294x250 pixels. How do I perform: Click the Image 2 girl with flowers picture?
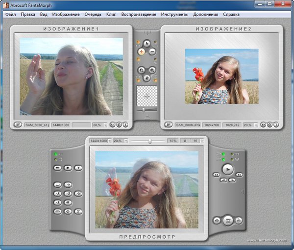pyautogui.click(x=221, y=76)
